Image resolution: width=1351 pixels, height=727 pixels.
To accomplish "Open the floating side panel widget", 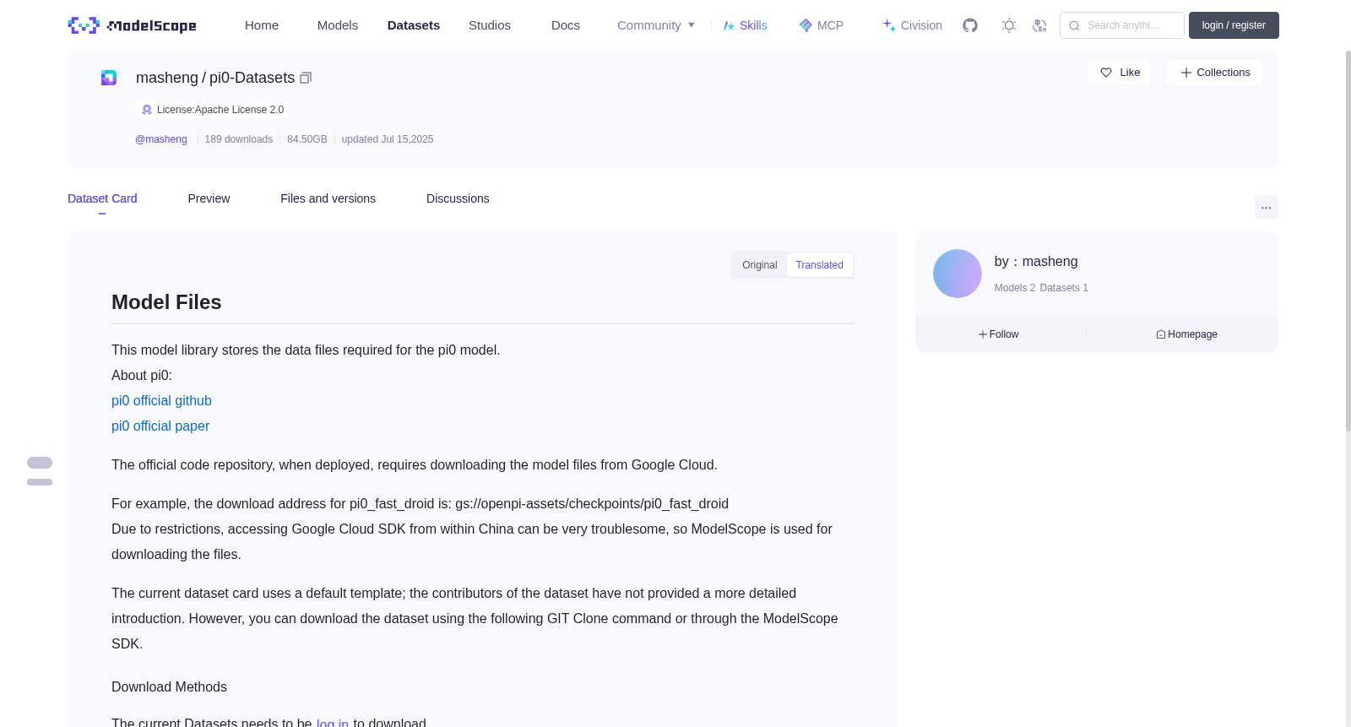I will 40,471.
